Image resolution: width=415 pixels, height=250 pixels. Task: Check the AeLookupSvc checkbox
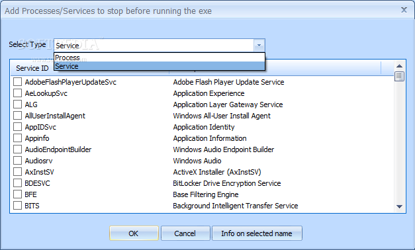(x=17, y=93)
